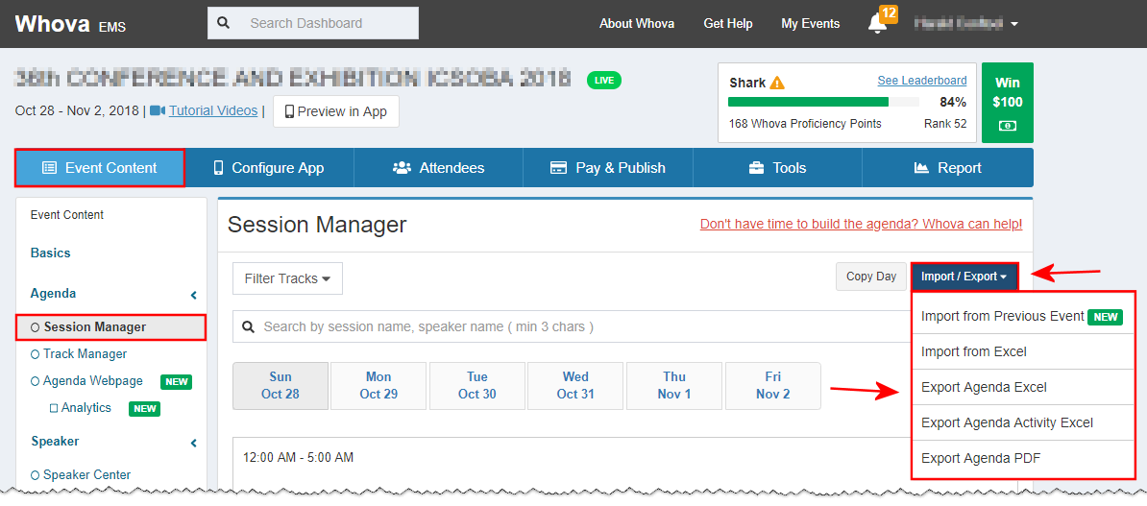
Task: Select the Tue Oct 30 day tab
Action: pos(476,385)
